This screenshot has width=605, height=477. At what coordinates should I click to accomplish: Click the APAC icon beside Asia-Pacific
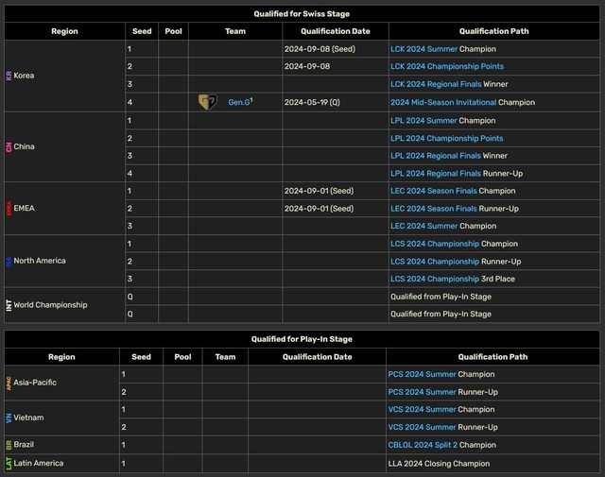point(9,383)
